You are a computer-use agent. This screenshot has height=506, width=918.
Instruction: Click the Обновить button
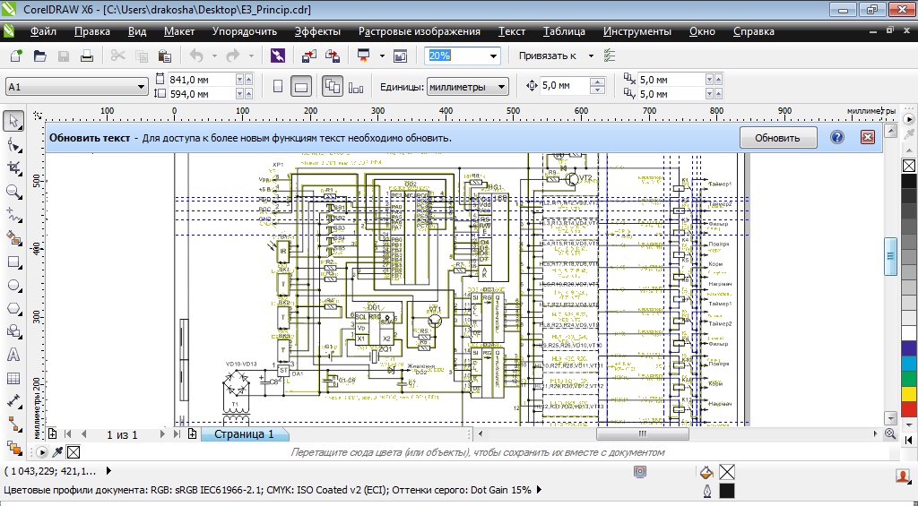[x=777, y=138]
